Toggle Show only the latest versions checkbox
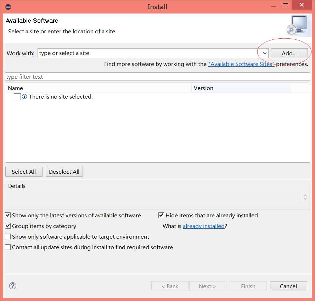The height and width of the screenshot is (301, 315). 8,215
